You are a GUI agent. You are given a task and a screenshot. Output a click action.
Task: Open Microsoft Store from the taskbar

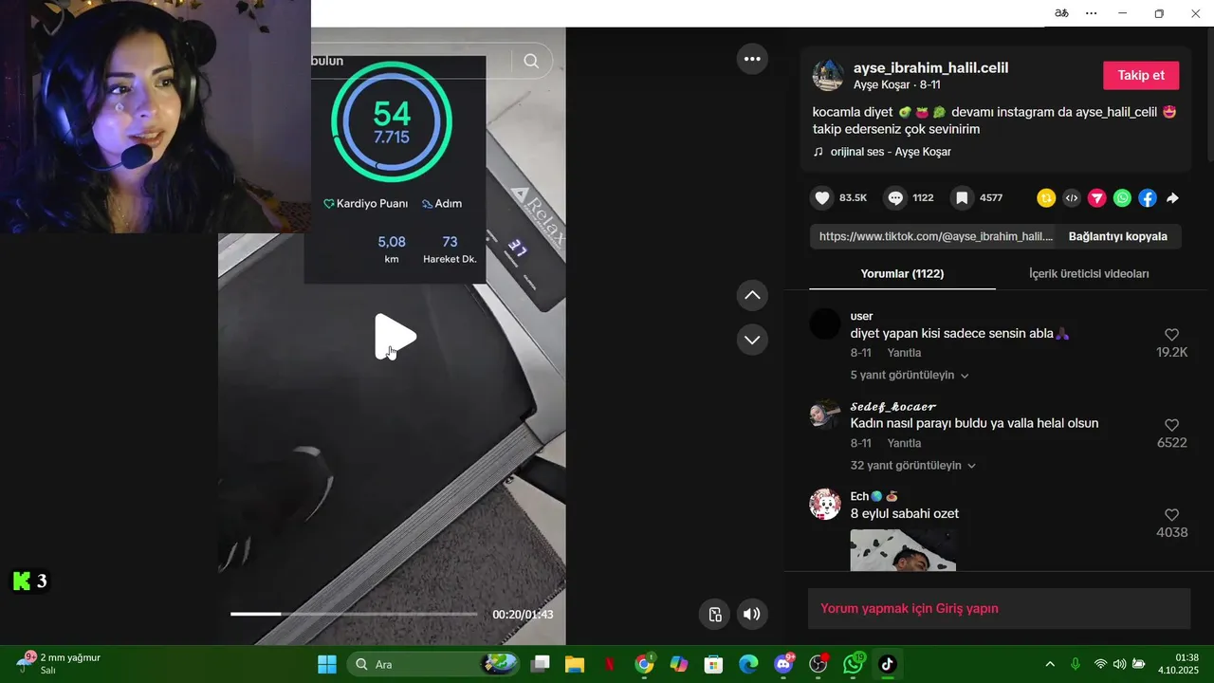point(713,664)
